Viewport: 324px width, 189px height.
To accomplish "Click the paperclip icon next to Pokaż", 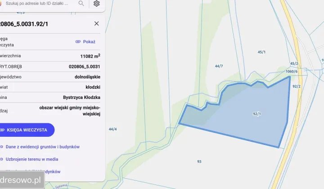I will 78,42.
